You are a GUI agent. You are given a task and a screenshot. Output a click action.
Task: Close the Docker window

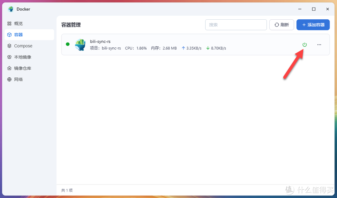(x=328, y=9)
